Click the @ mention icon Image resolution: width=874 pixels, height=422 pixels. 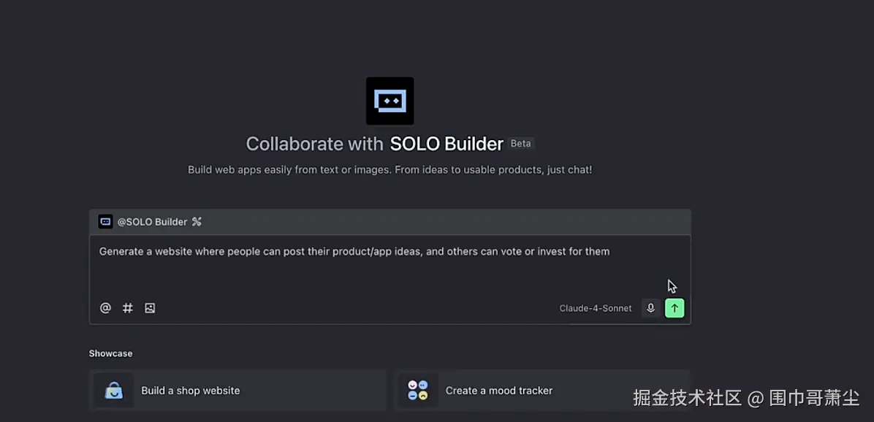tap(105, 308)
